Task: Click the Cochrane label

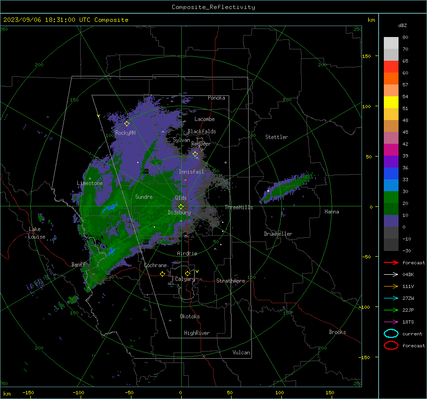Action: 155,265
